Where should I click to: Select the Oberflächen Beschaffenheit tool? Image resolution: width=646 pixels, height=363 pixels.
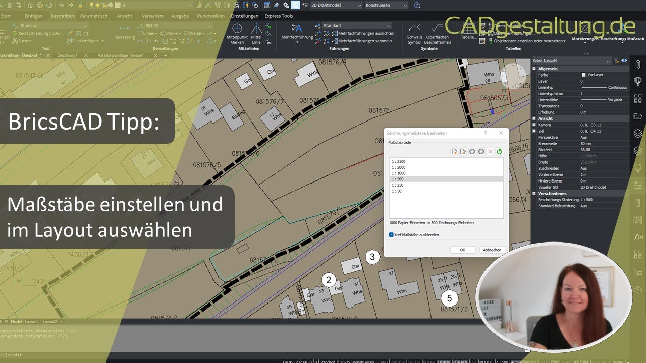pos(437,34)
